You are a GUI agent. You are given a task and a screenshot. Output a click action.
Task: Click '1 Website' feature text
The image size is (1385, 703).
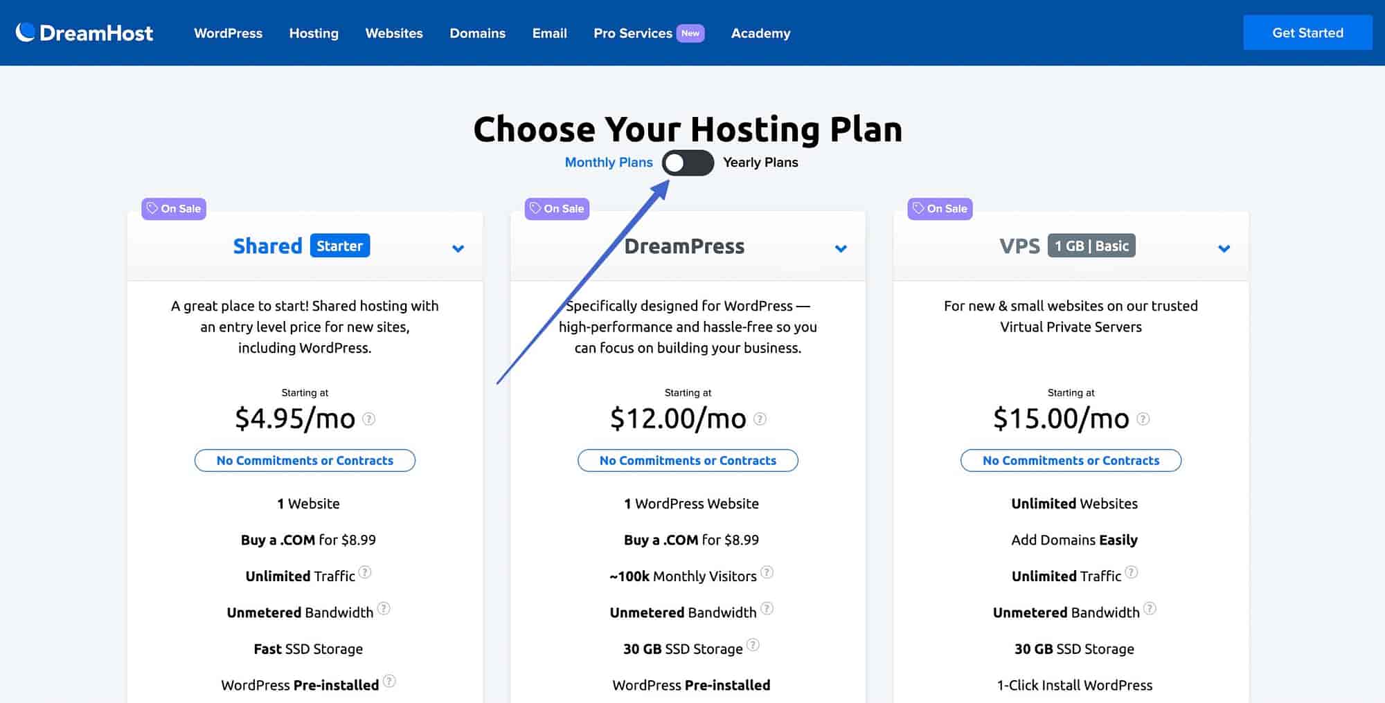coord(308,504)
